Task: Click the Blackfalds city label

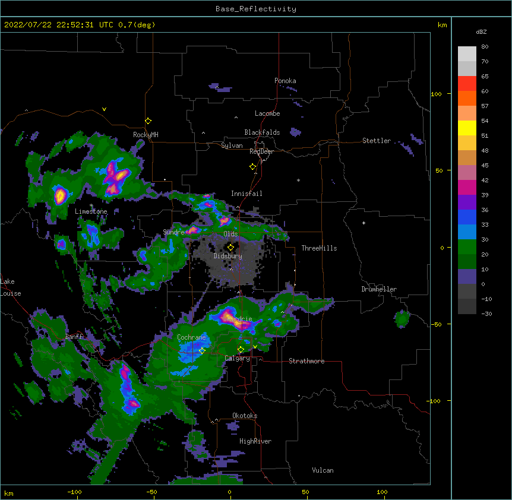Action: point(262,132)
